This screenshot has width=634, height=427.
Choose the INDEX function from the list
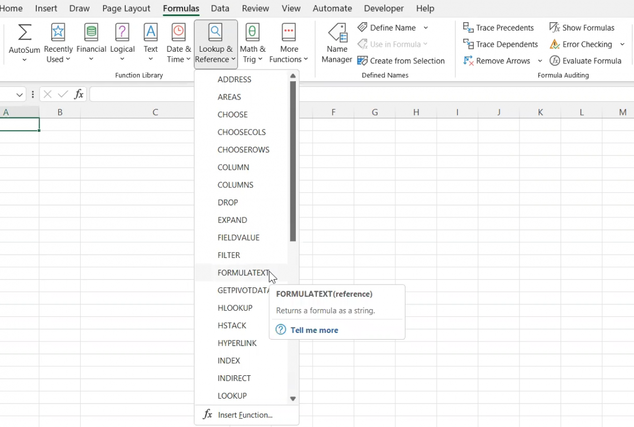229,361
